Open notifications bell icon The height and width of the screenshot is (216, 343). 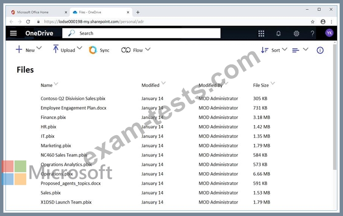[278, 33]
